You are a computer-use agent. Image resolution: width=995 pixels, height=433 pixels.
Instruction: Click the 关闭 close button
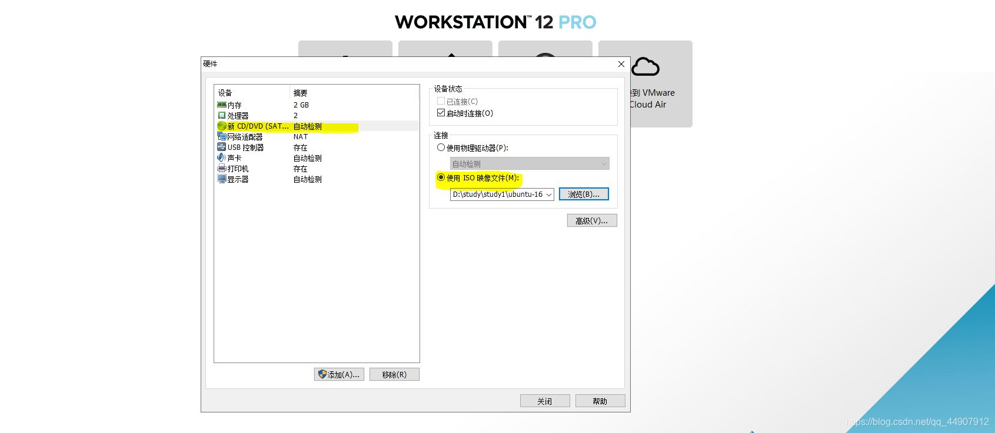point(545,401)
